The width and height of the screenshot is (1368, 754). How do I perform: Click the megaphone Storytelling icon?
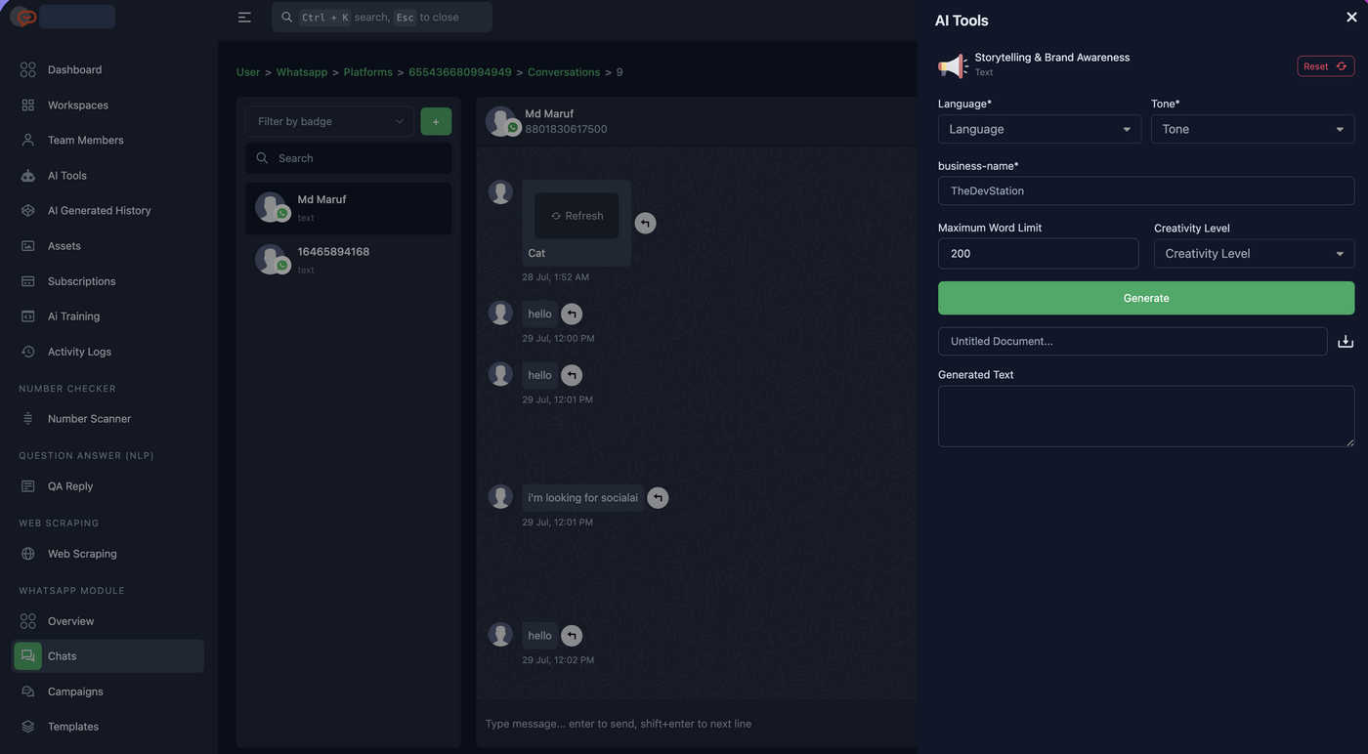(x=953, y=65)
